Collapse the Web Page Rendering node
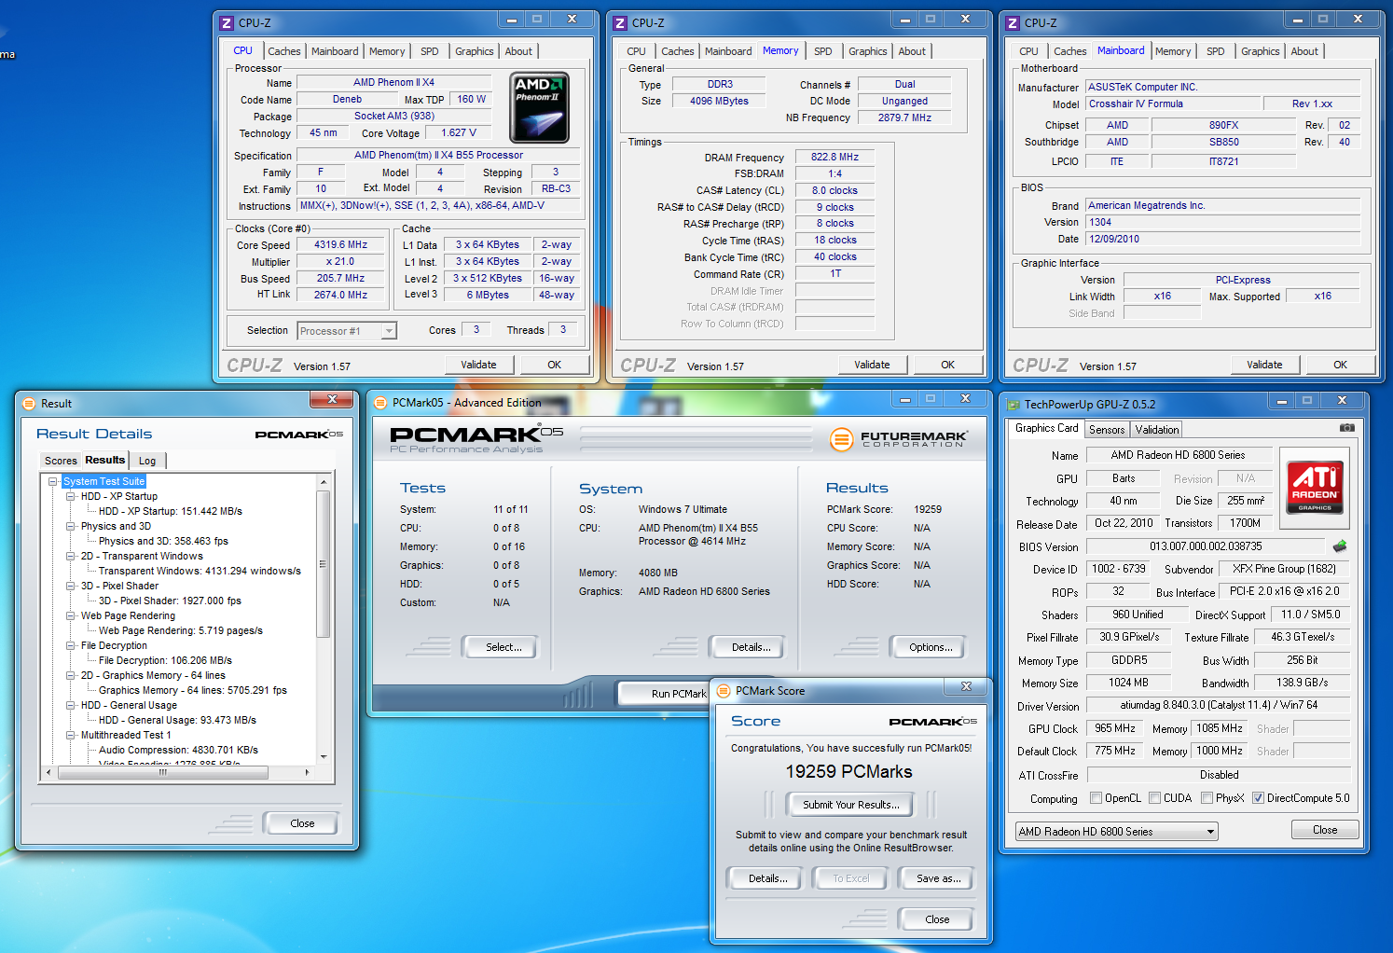The image size is (1393, 953). pos(71,616)
